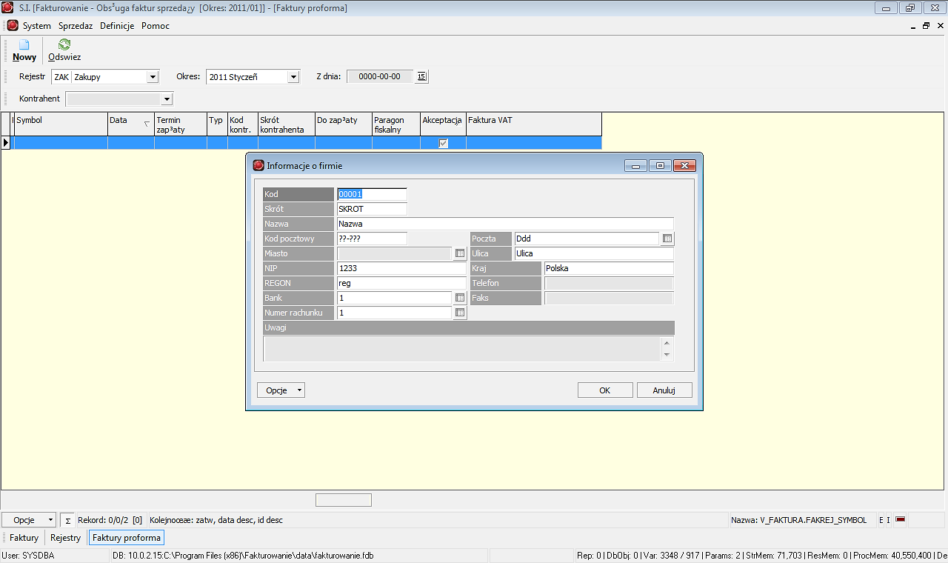Click the sigma sum icon in the status bar
Screen dimensions: 948x563
(x=67, y=520)
